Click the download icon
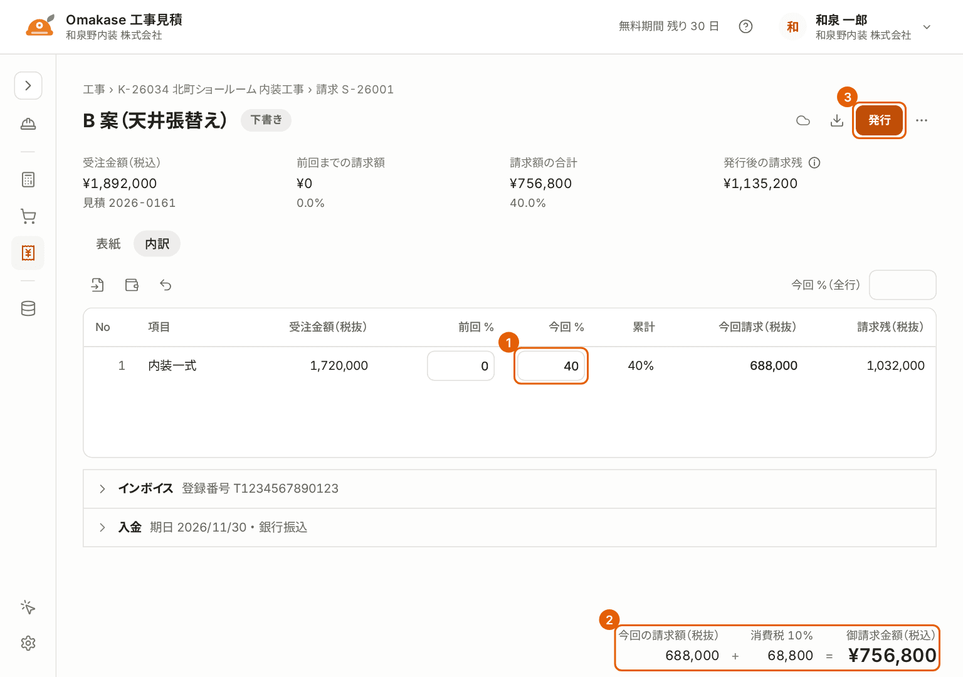The width and height of the screenshot is (963, 677). point(837,120)
